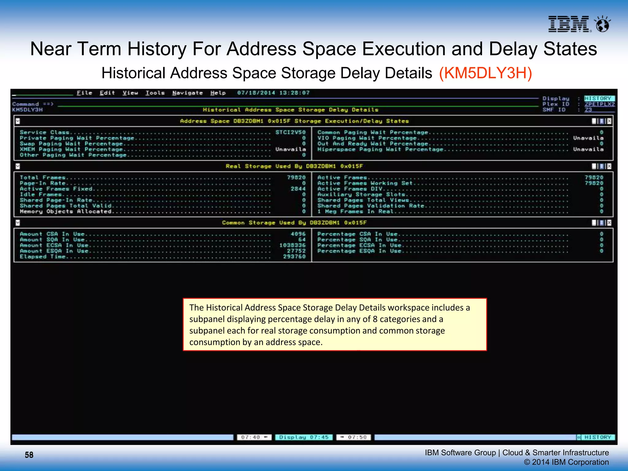The height and width of the screenshot is (471, 628).
Task: Click the left history timeline bar
Action: [122, 437]
